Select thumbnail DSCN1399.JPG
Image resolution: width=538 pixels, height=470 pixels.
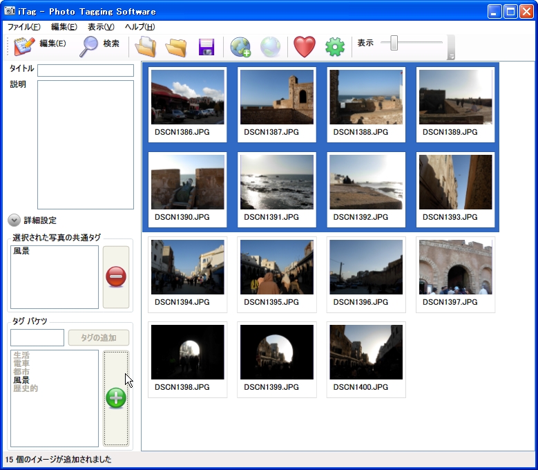(276, 360)
